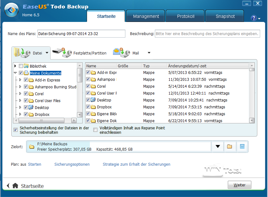The image size is (268, 197).
Task: Uncheck Corel checkbox in the file list
Action: pos(88,86)
